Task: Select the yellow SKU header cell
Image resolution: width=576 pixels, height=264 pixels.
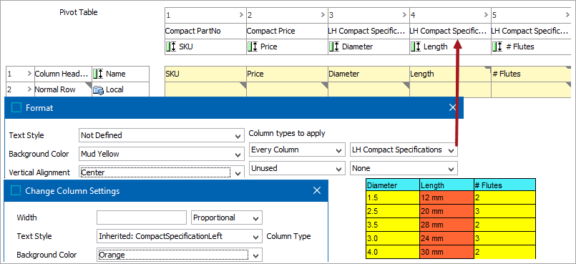Action: click(x=206, y=74)
